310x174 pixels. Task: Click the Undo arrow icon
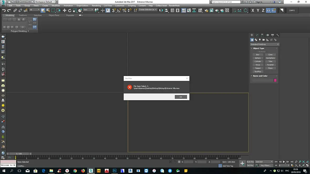(x=4, y=10)
